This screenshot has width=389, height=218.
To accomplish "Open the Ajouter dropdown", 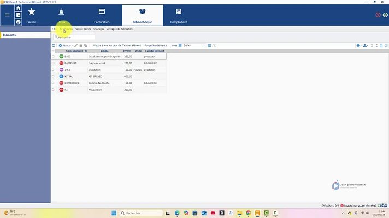I will (66, 46).
